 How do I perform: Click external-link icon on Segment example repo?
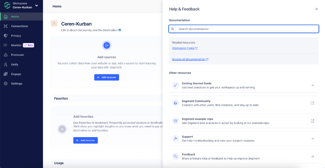point(312,121)
